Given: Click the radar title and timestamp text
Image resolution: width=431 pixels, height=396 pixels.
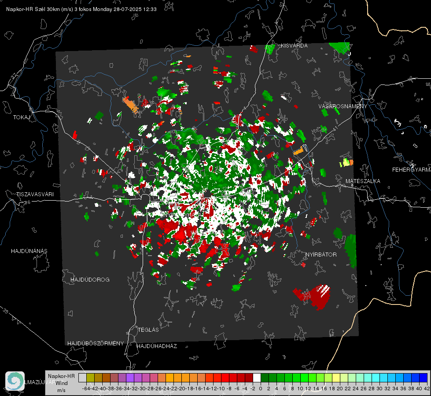Looking at the screenshot, I should pyautogui.click(x=81, y=9).
